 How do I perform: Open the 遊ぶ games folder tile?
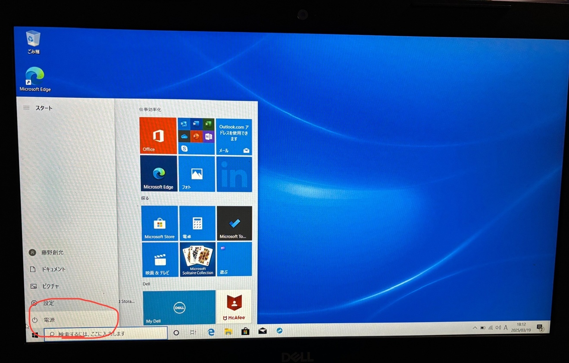pyautogui.click(x=234, y=259)
